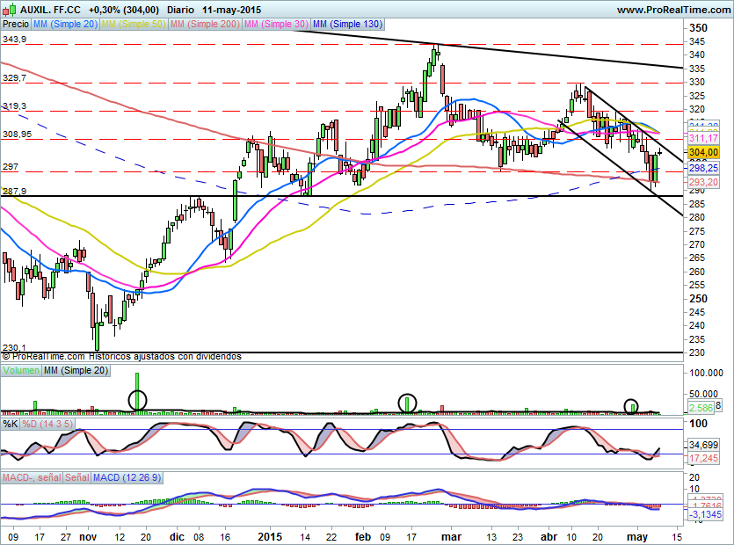
Task: Toggle the MM (Simple 200) average label
Action: point(204,25)
